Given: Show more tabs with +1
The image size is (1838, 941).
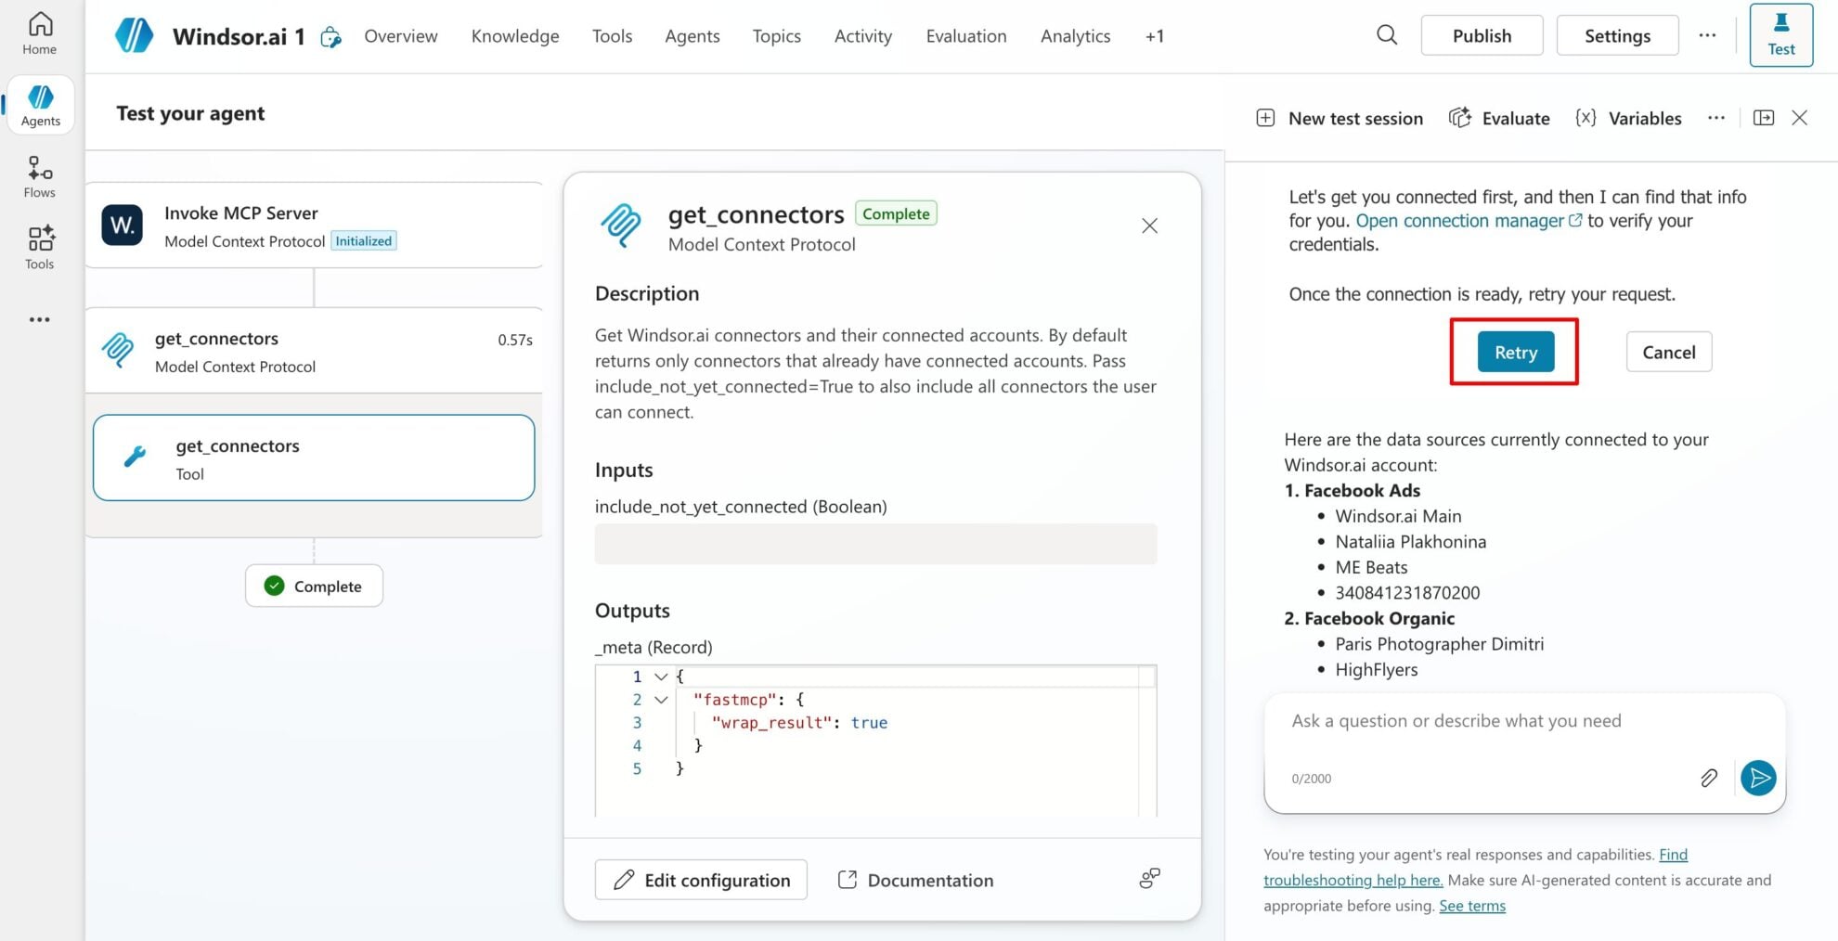Looking at the screenshot, I should pyautogui.click(x=1155, y=35).
